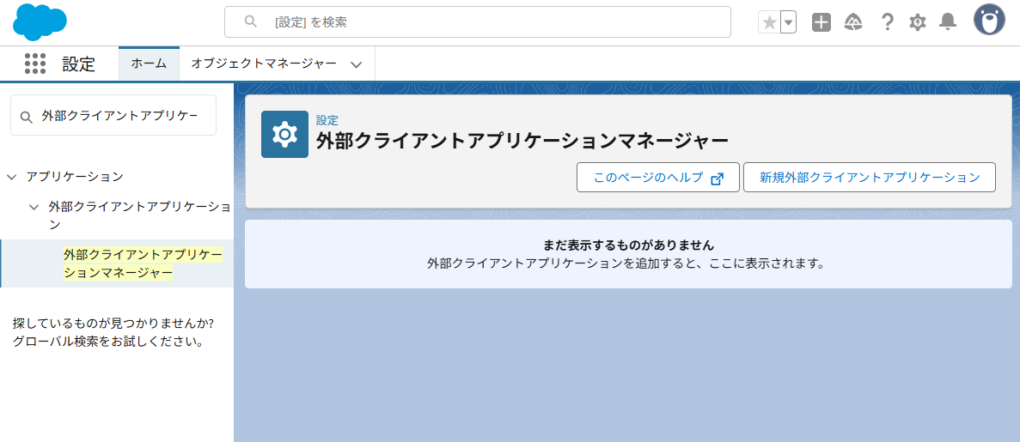Click the magnifier icon in global search

pos(250,22)
